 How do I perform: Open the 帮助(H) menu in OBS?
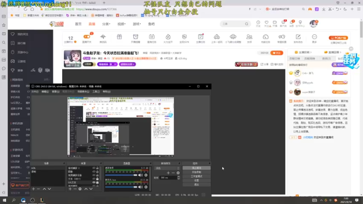pos(107,92)
